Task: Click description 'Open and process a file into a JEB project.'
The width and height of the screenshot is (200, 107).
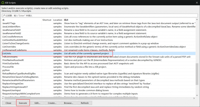Action: click(x=85, y=67)
